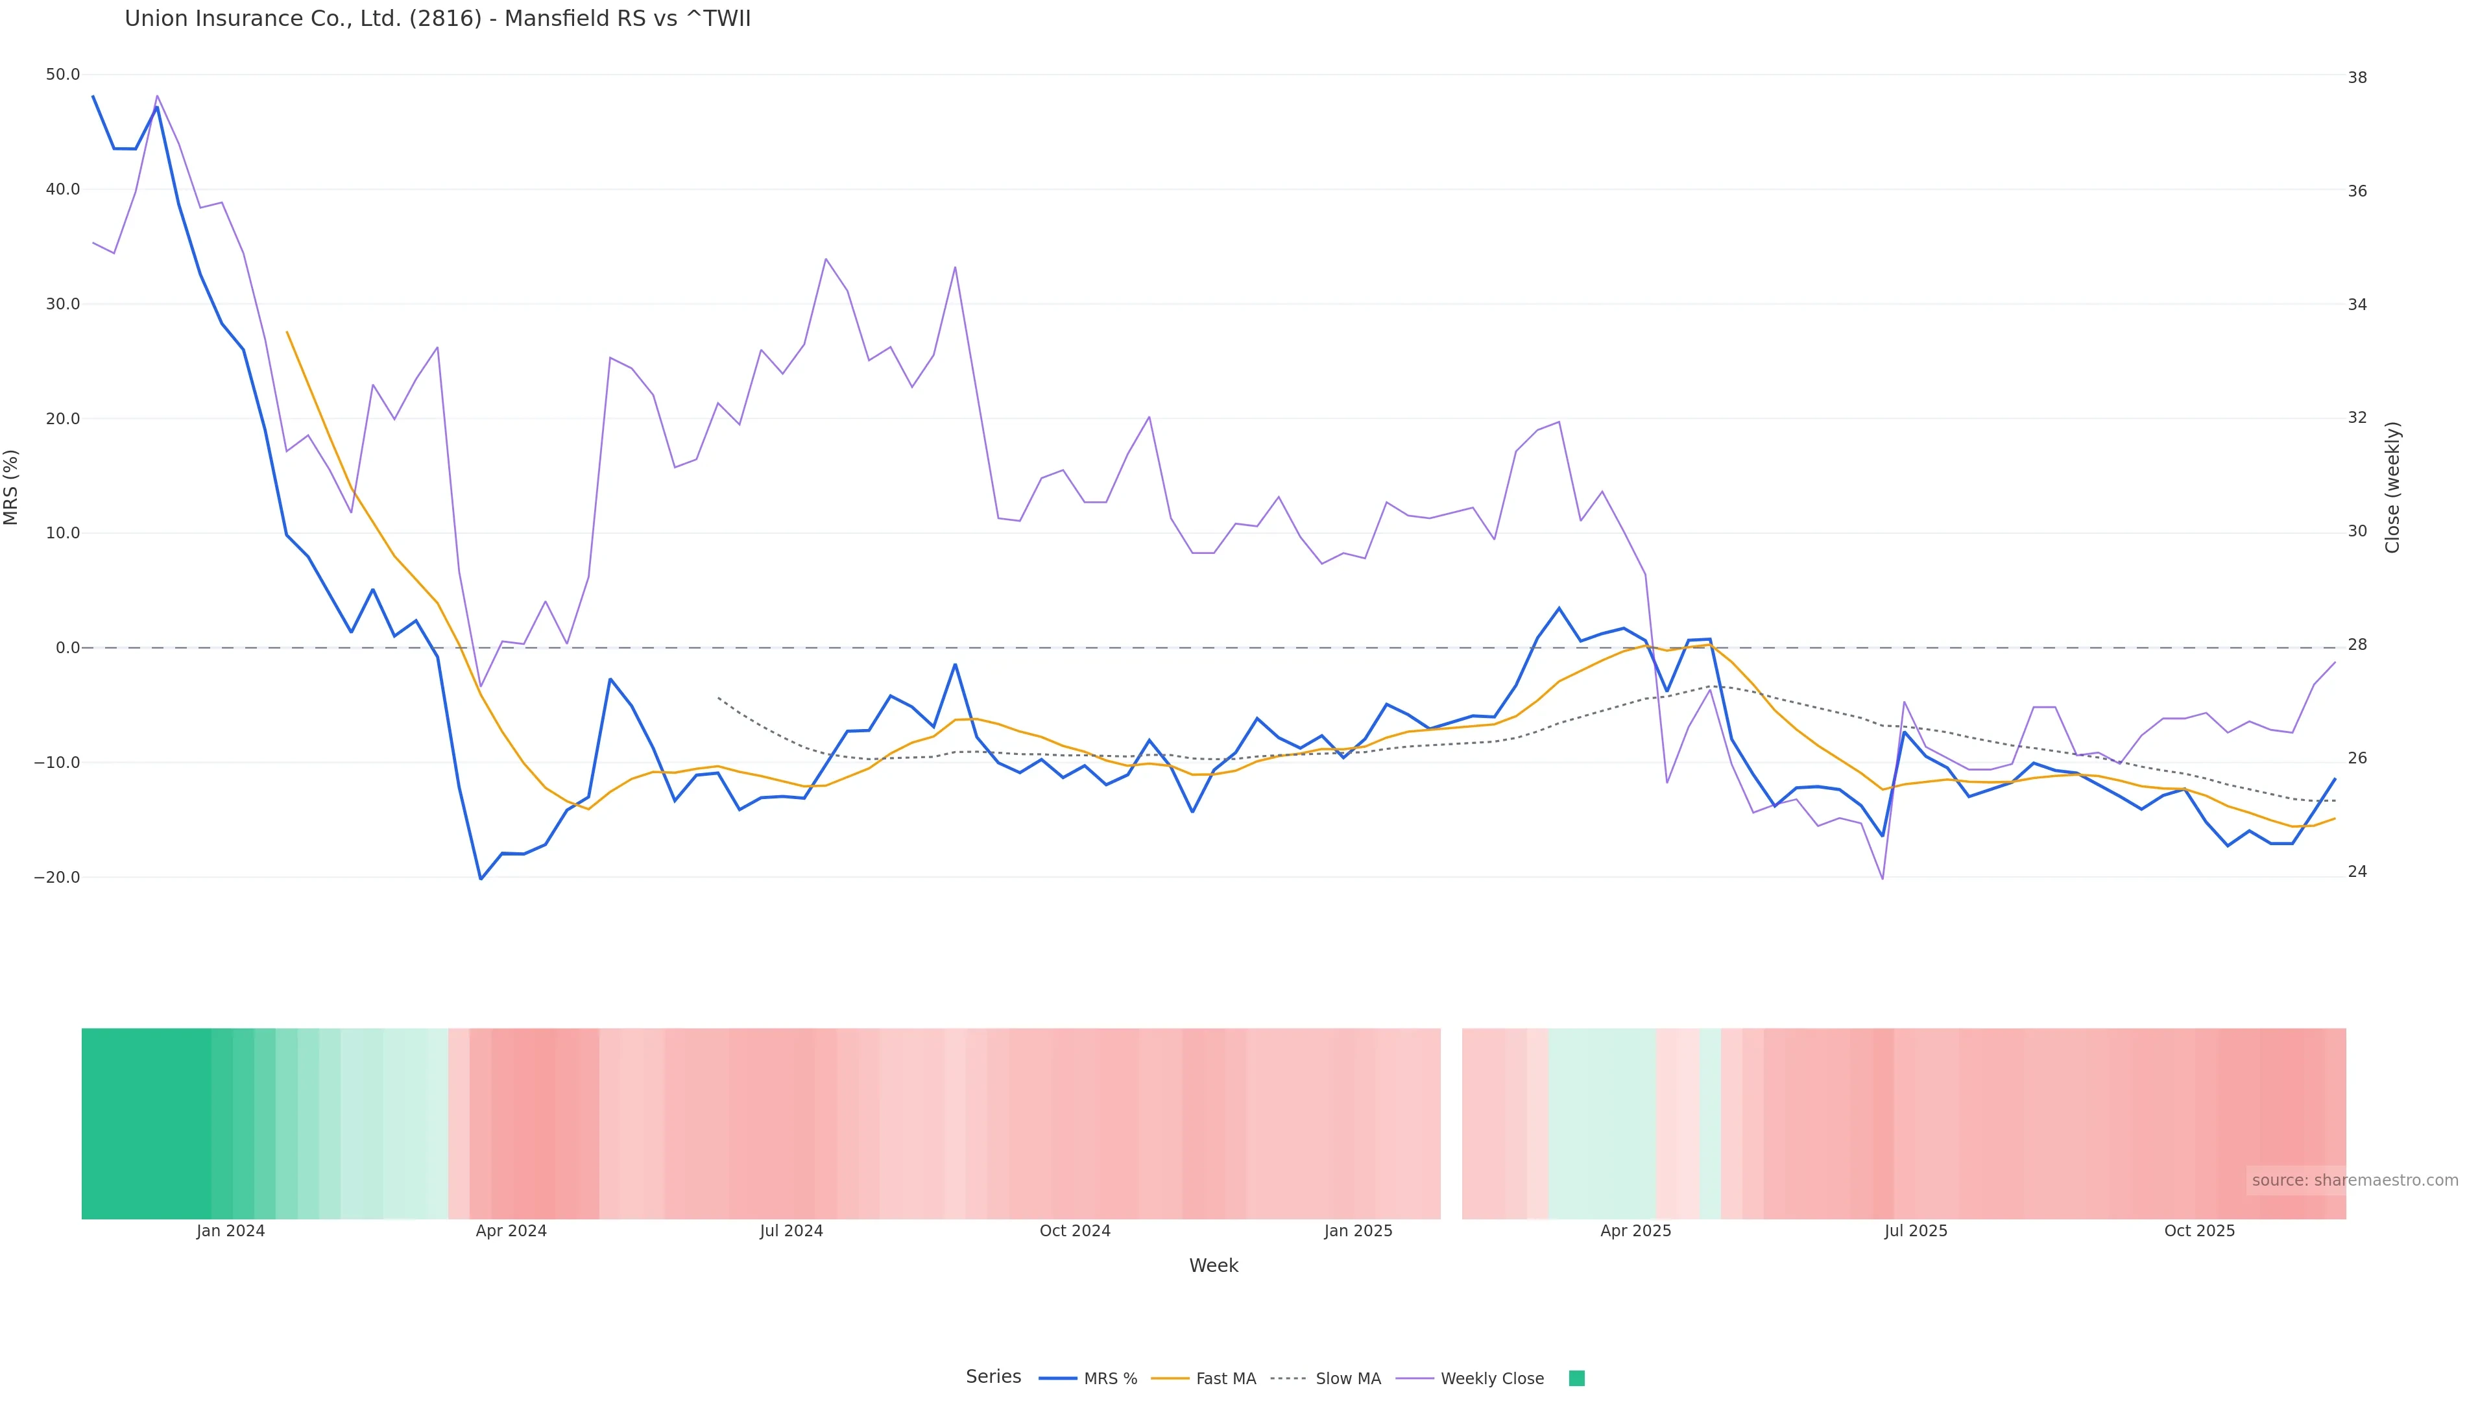Click the pale green Apr 2025 heat strip band

point(1602,1121)
